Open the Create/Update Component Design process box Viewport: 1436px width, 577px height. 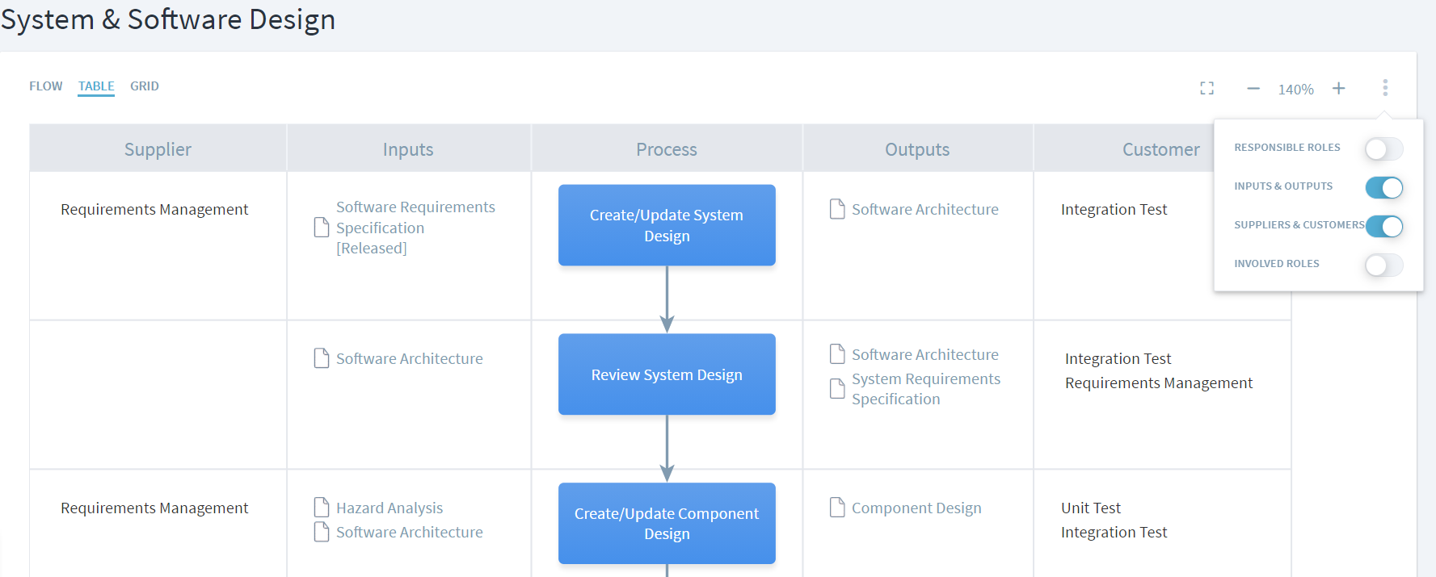click(x=667, y=523)
